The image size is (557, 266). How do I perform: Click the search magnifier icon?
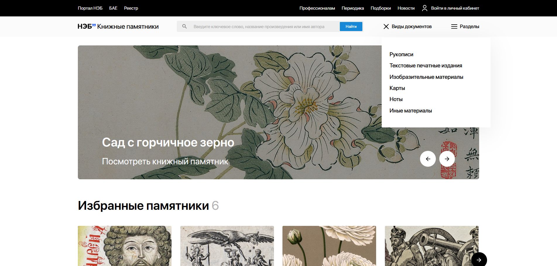185,26
